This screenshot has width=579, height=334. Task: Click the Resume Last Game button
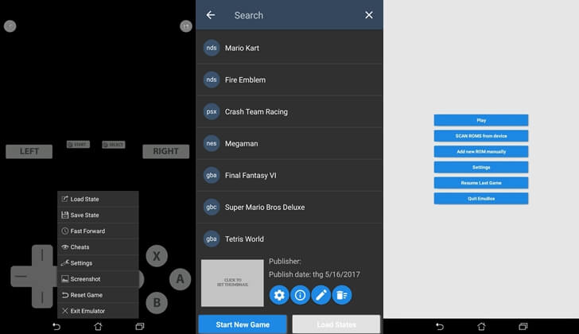point(480,183)
